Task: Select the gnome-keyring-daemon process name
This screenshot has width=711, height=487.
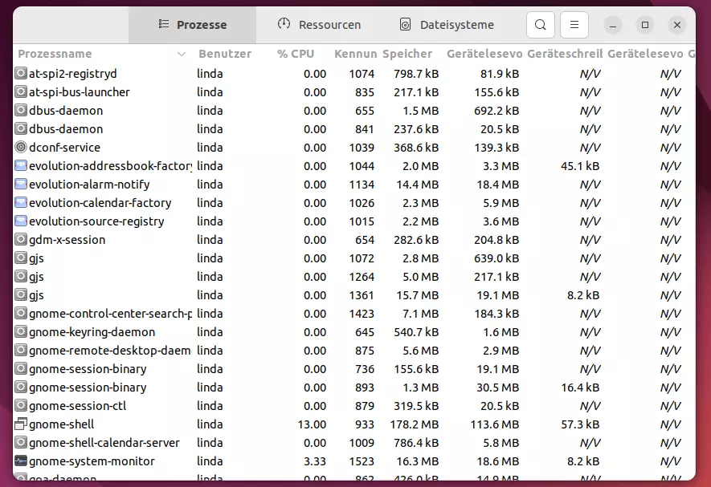Action: pos(92,332)
